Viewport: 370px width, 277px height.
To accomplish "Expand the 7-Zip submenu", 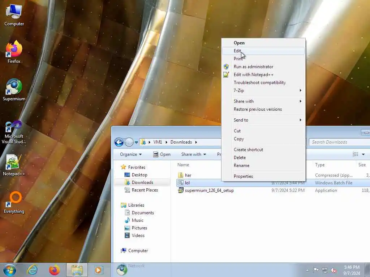I will tap(263, 91).
